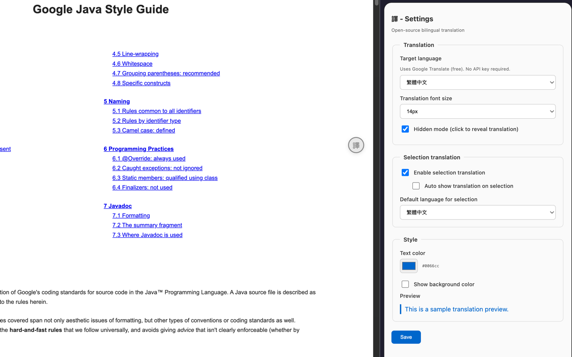Open Default language for selection dropdown
Image resolution: width=572 pixels, height=357 pixels.
point(477,212)
